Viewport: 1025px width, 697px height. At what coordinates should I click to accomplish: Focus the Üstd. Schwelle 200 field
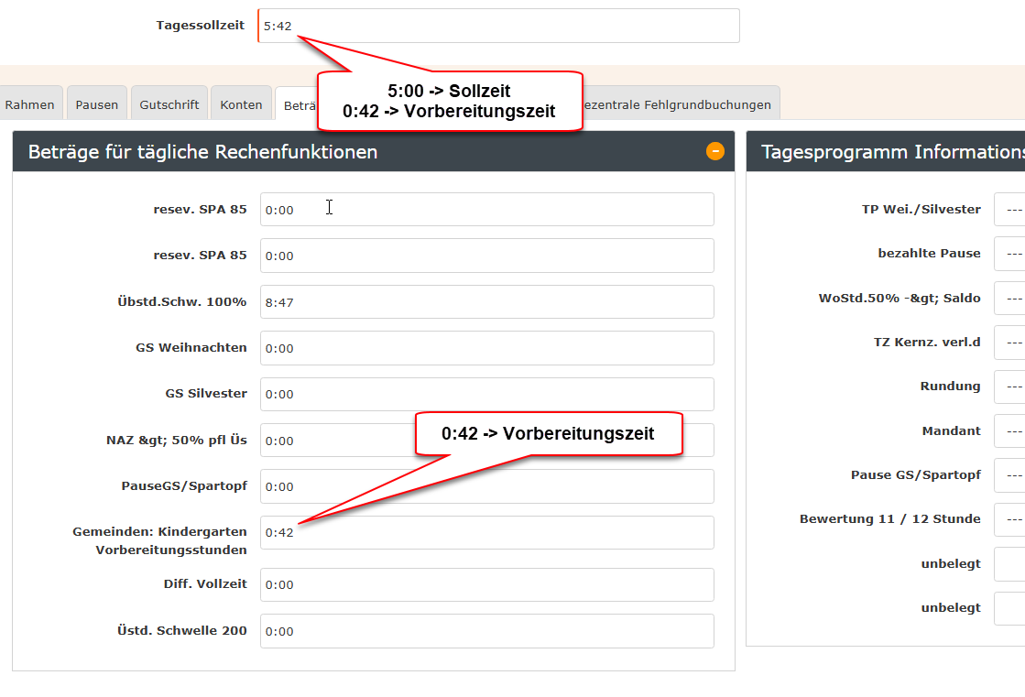[x=486, y=631]
